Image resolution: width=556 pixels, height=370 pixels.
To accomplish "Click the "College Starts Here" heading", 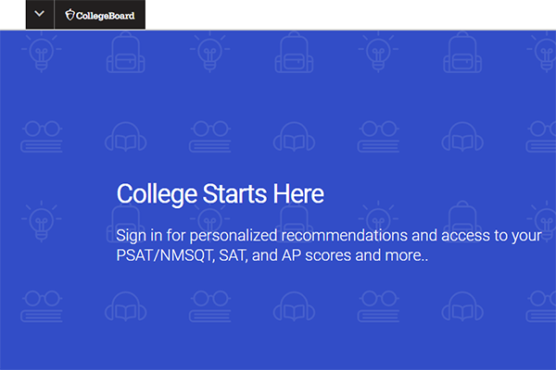I will point(220,194).
